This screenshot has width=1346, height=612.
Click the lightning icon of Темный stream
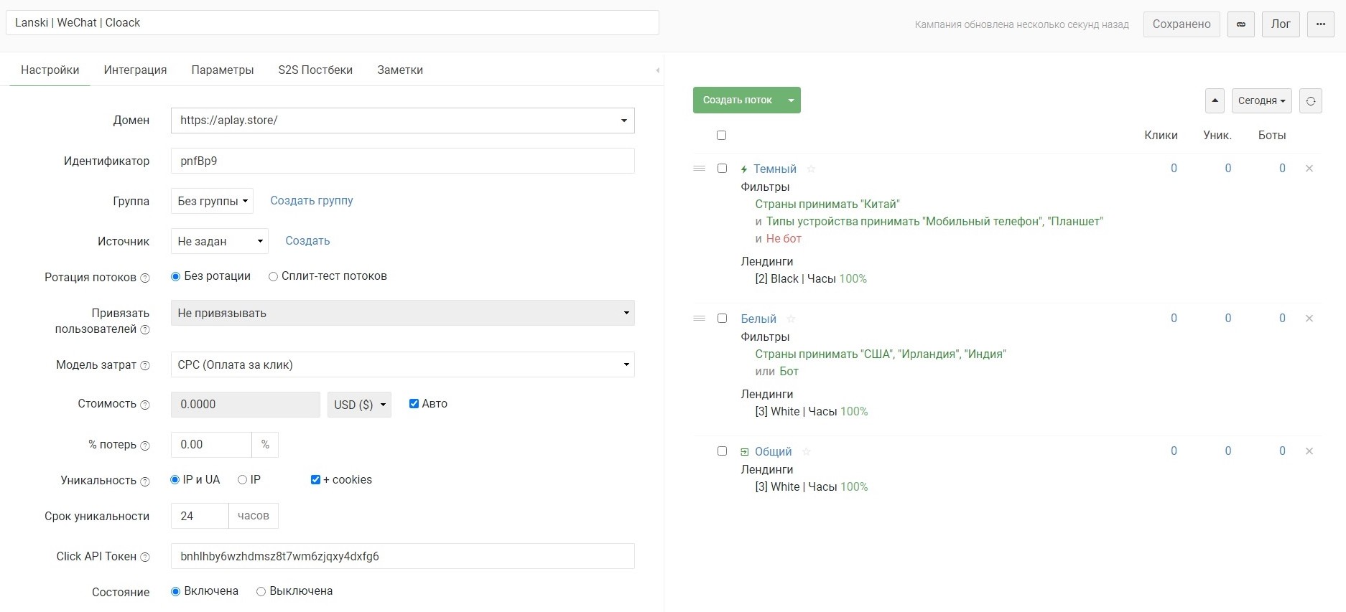pos(744,169)
